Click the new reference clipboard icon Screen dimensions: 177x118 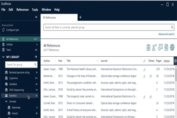tap(148, 47)
